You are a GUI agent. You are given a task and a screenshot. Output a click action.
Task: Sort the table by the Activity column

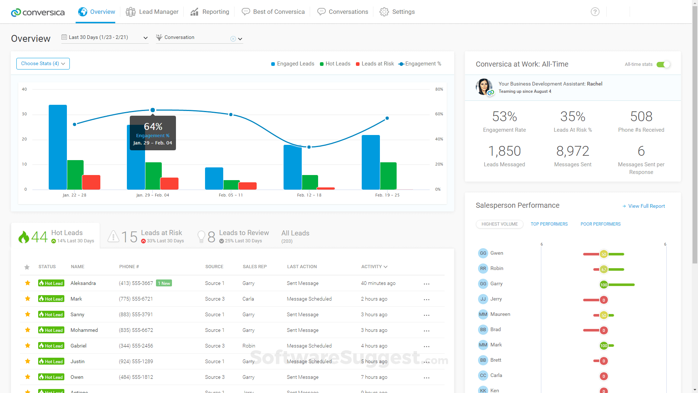374,266
